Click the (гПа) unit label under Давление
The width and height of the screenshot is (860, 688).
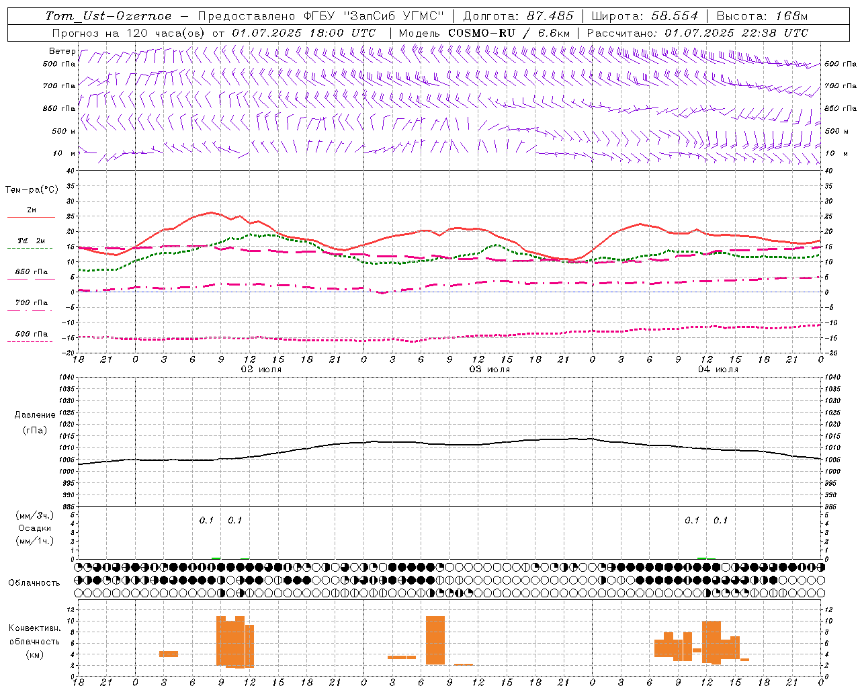pos(35,430)
